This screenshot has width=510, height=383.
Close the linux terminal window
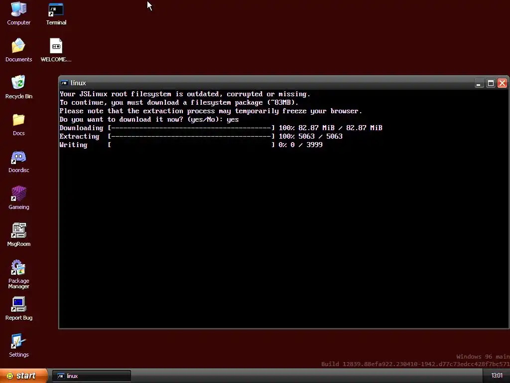click(x=502, y=83)
